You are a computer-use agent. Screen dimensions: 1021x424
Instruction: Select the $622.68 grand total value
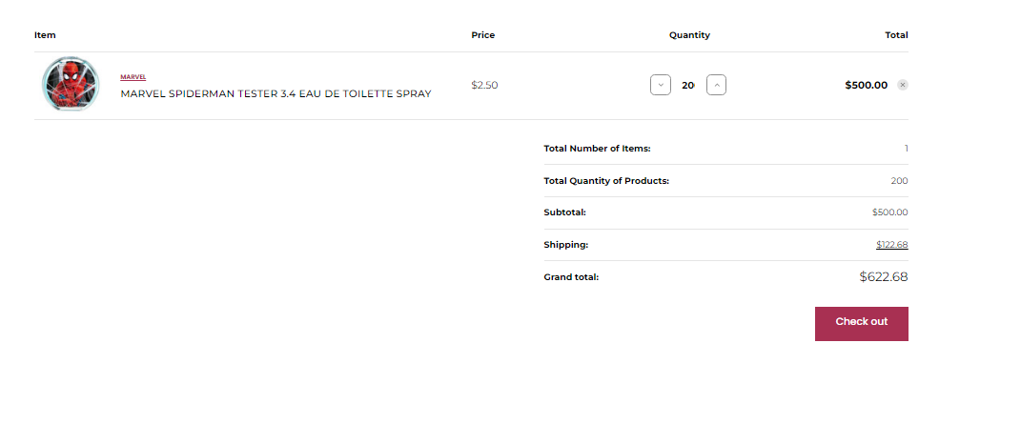pos(884,277)
